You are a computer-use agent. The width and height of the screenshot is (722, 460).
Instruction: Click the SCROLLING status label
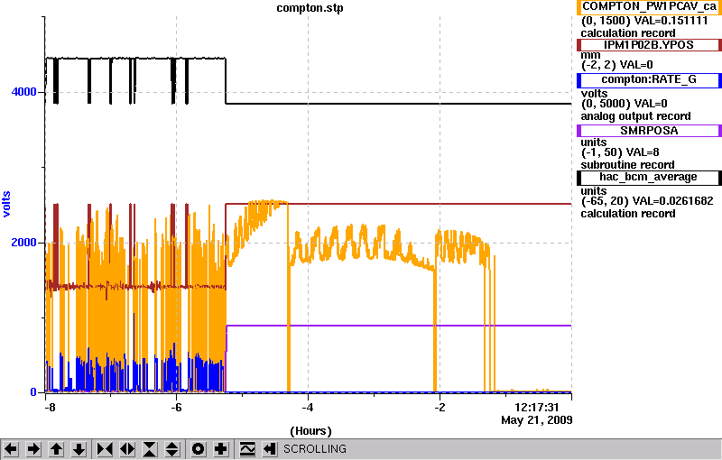[314, 449]
